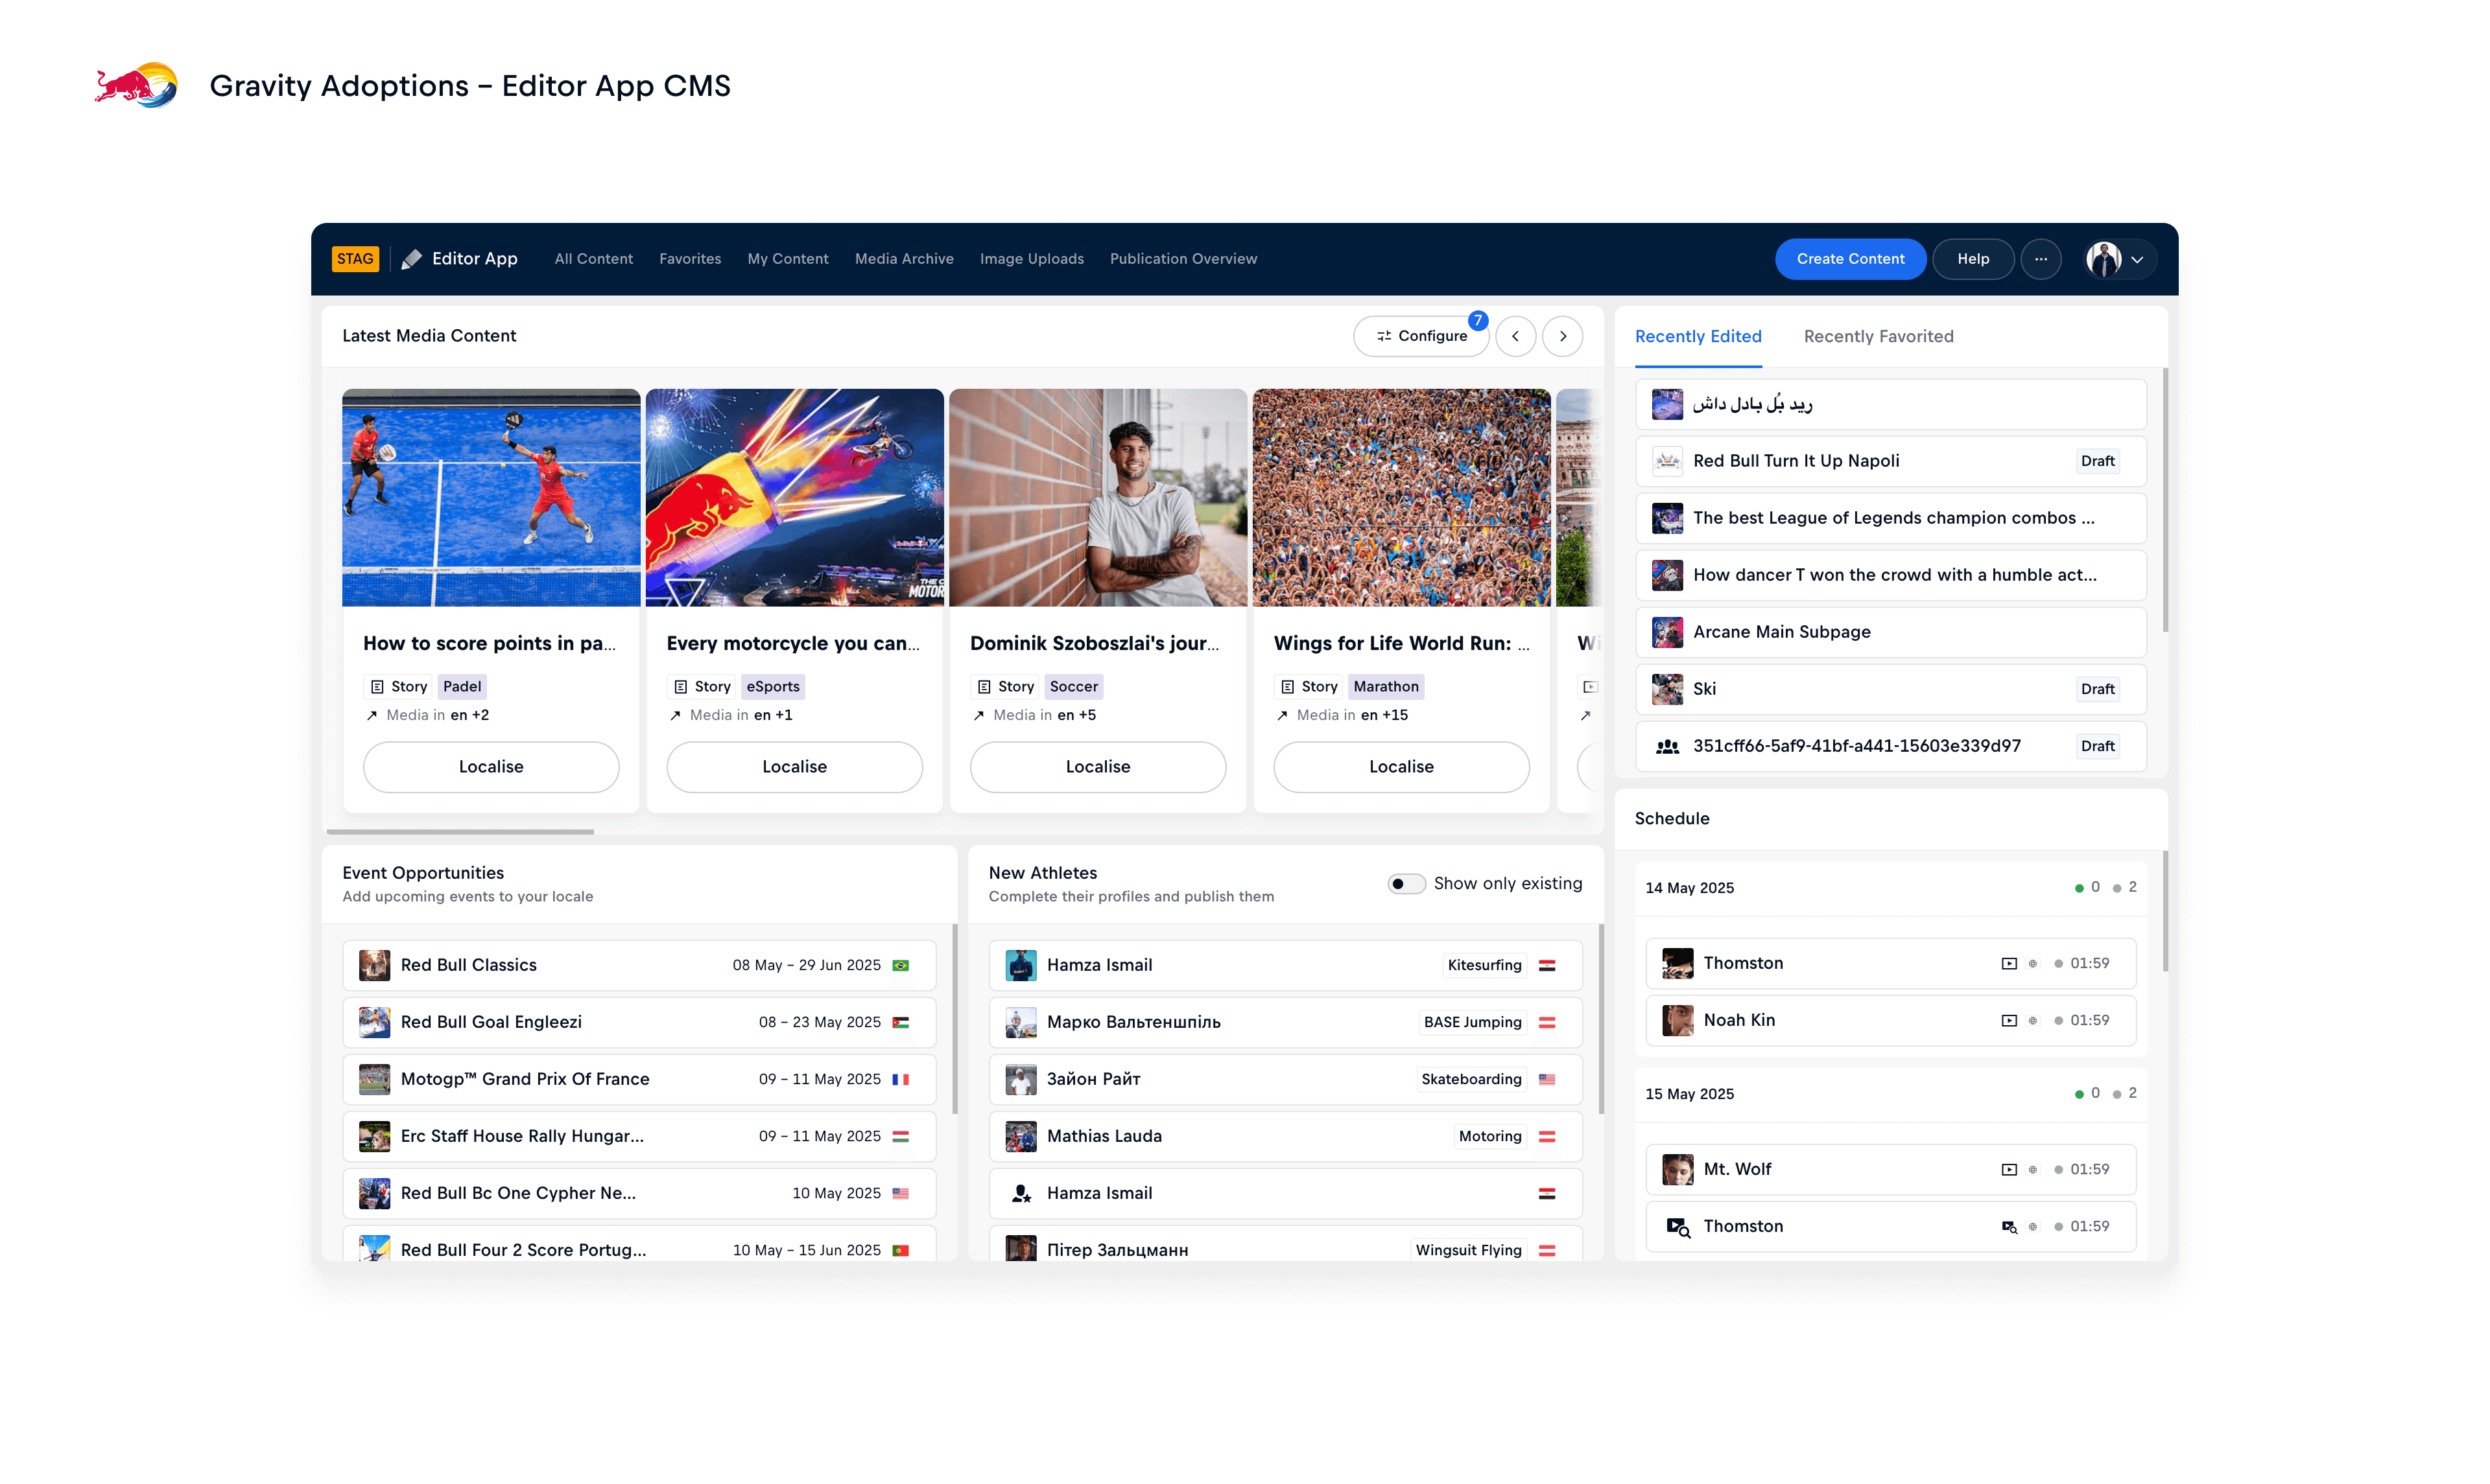Select the Marathon tag
The image size is (2490, 1484).
(1386, 687)
